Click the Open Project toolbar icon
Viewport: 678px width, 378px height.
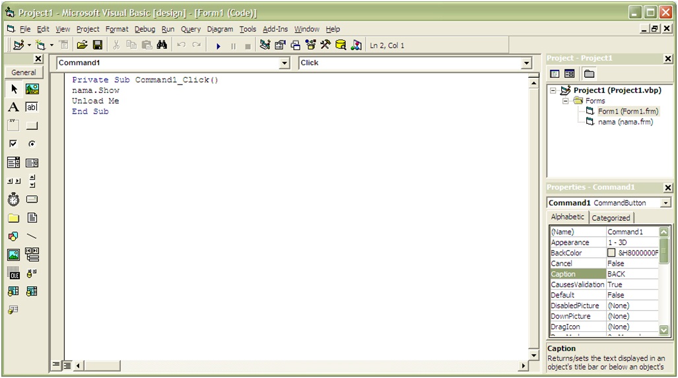pyautogui.click(x=82, y=45)
